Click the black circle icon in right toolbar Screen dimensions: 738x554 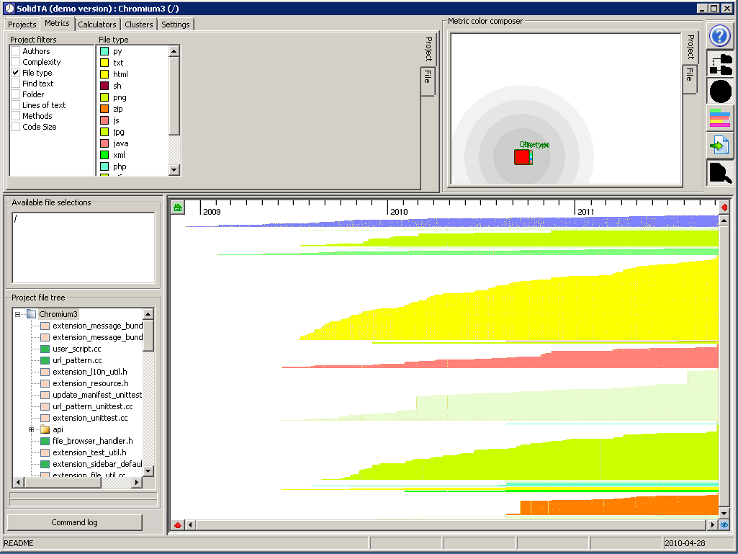pos(721,91)
